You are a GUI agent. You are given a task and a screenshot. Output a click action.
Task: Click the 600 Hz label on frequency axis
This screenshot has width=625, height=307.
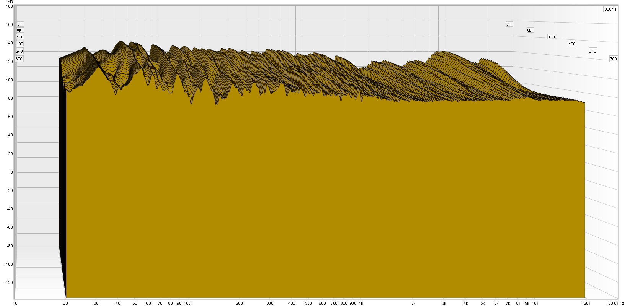pos(322,304)
